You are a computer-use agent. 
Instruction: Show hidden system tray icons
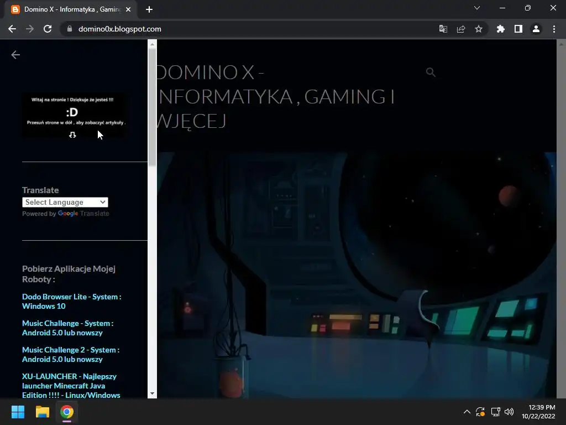tap(467, 412)
